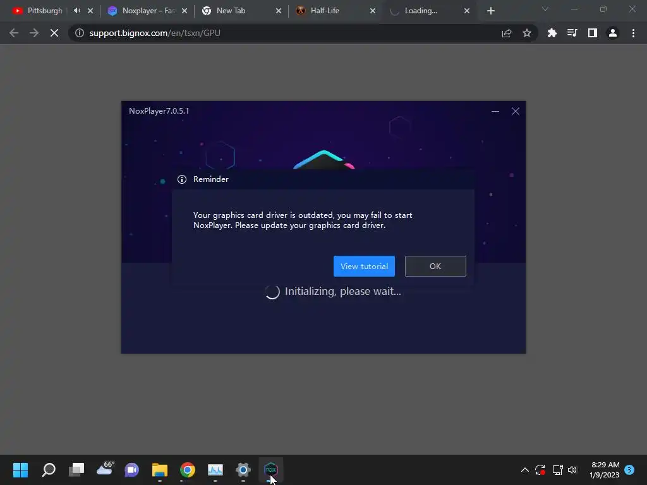This screenshot has height=485, width=647.
Task: Switch to the Half-Life tab
Action: pos(325,11)
